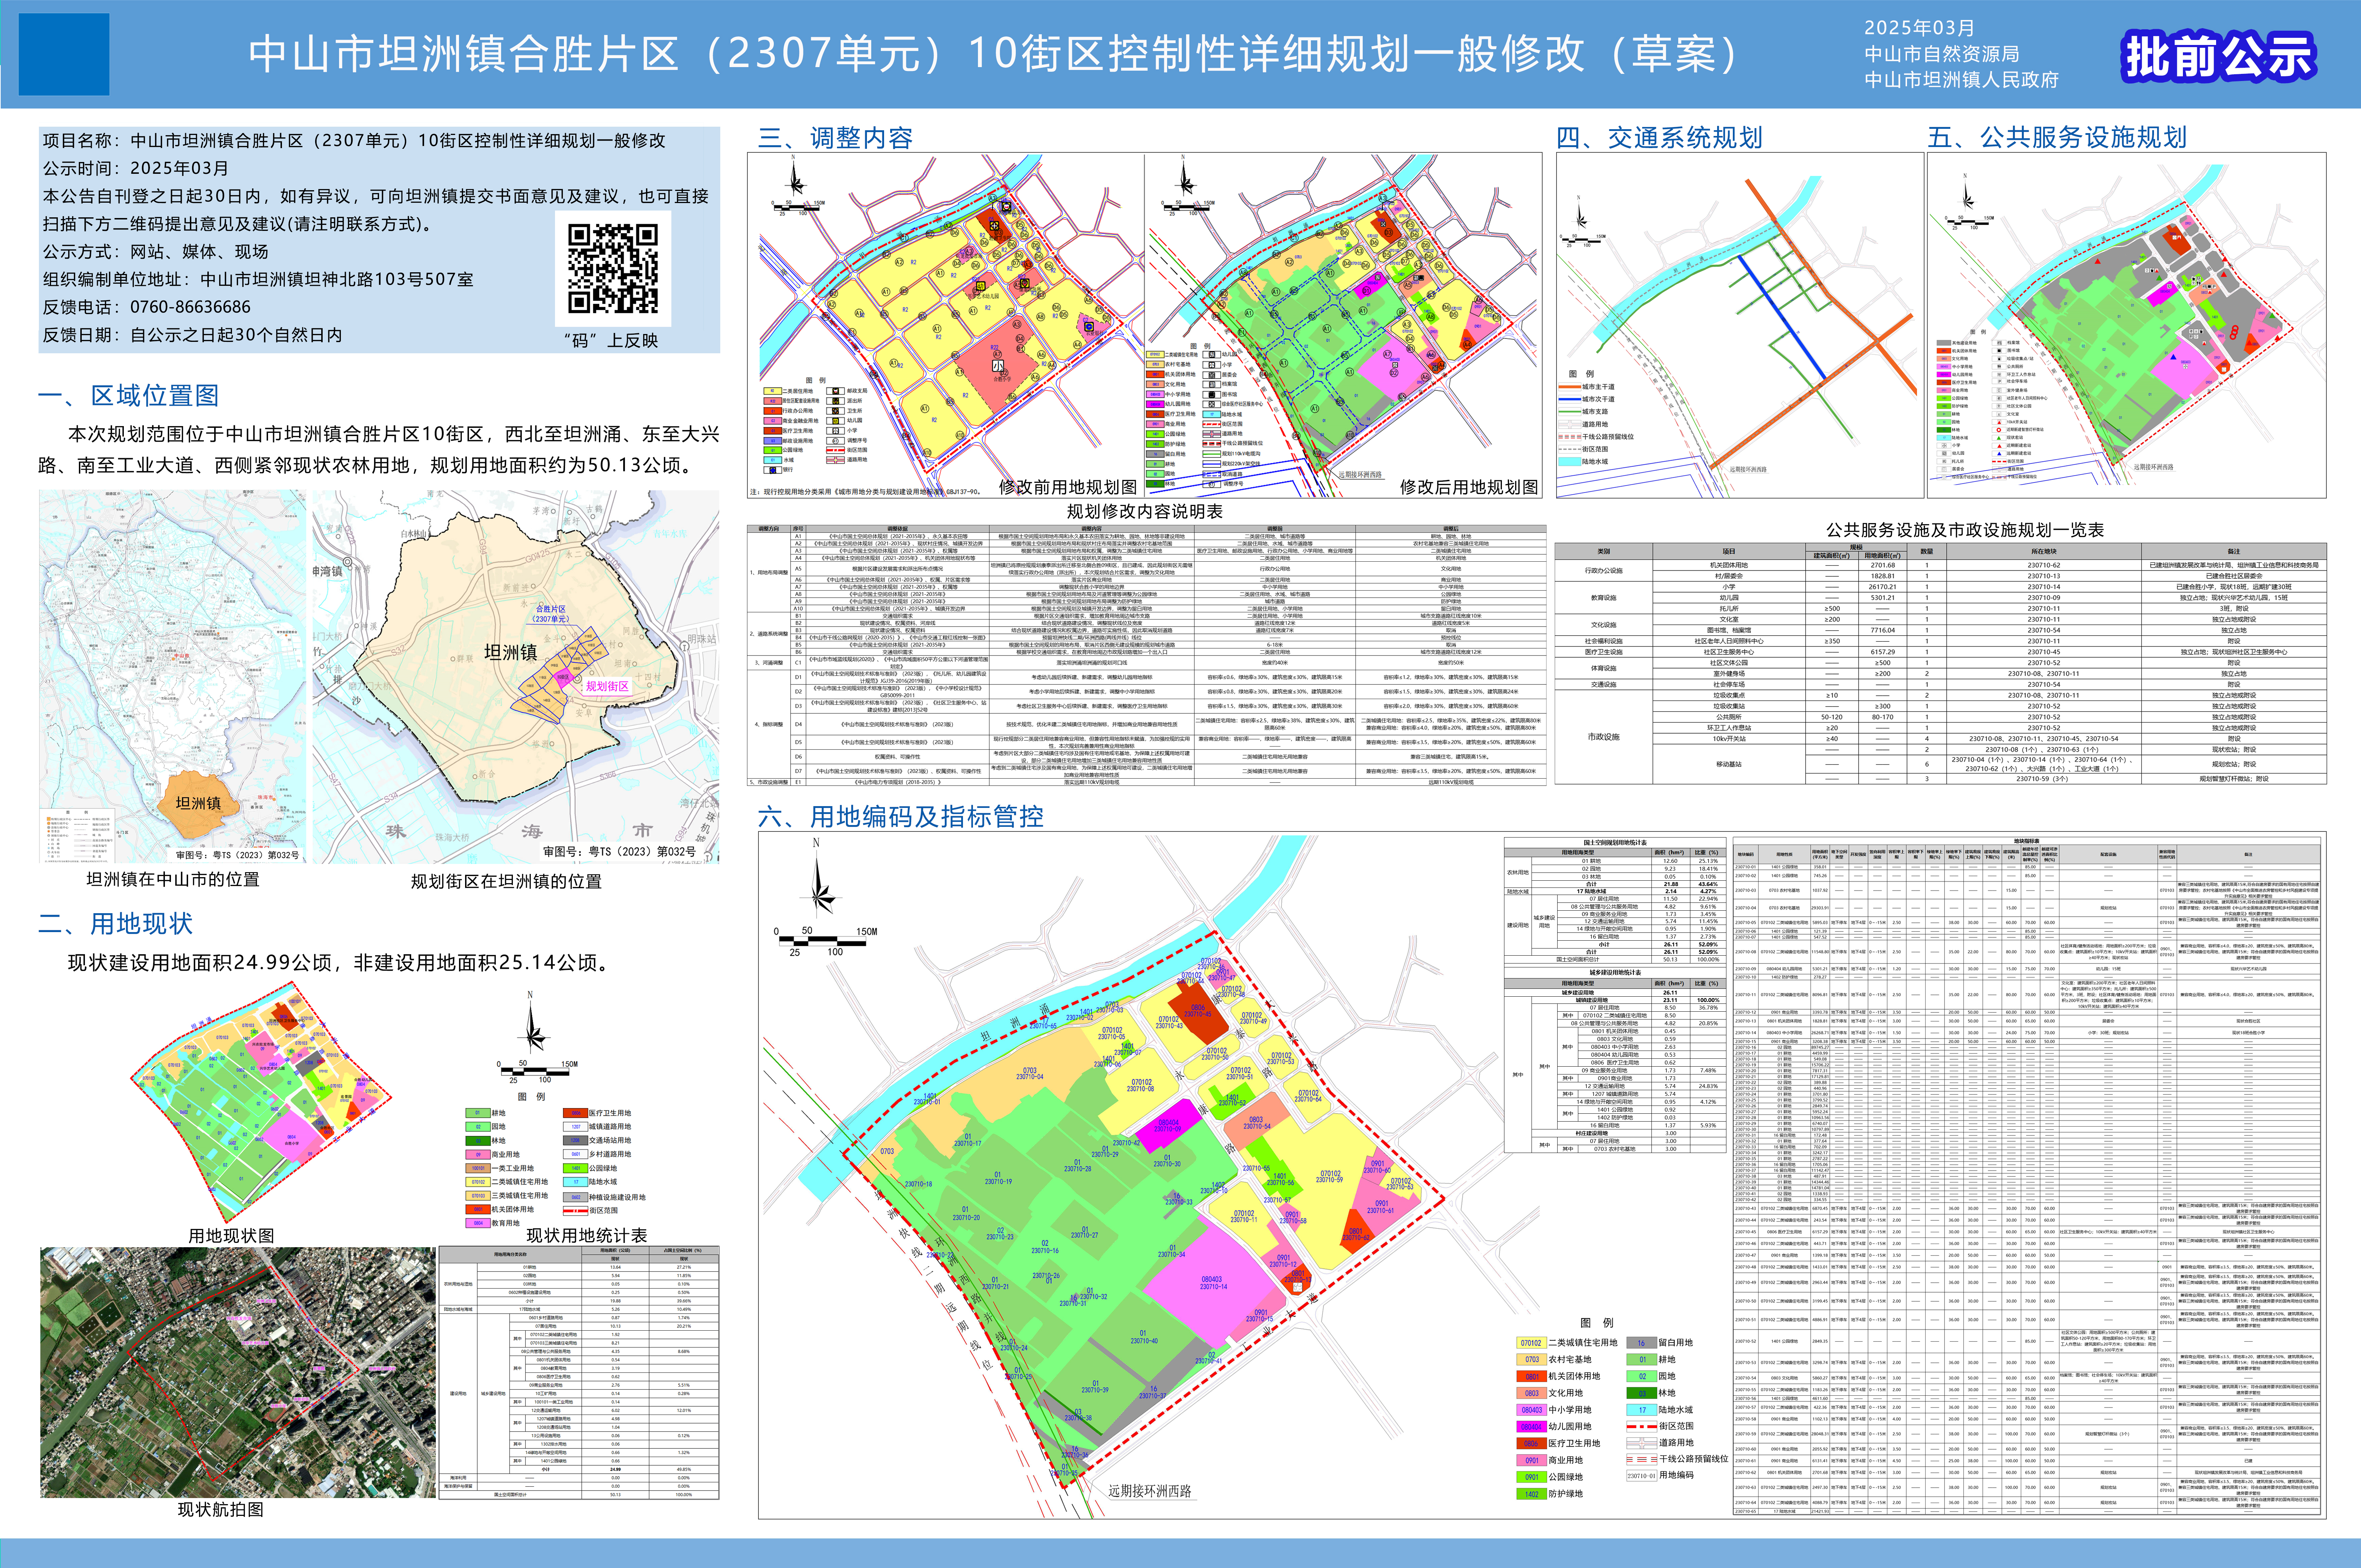Click the QR code for feedback

point(613,268)
